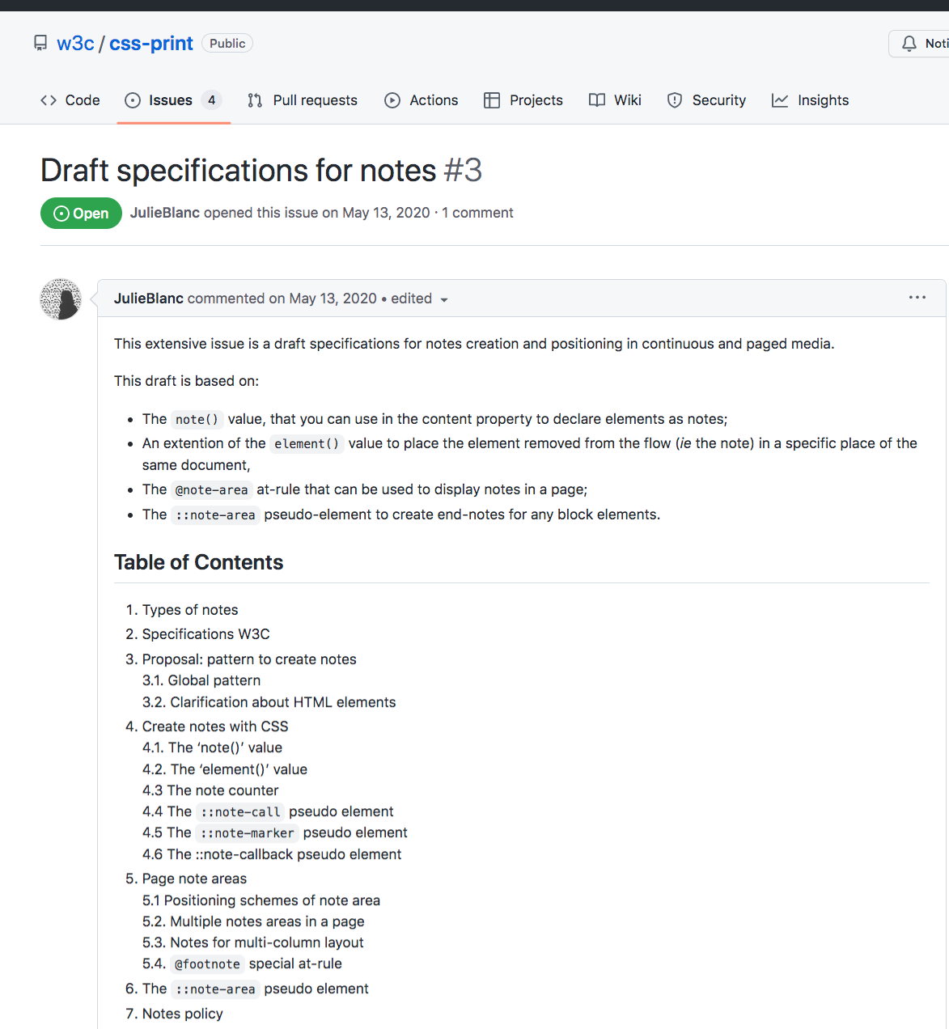Switch to the Issues tab

[170, 100]
